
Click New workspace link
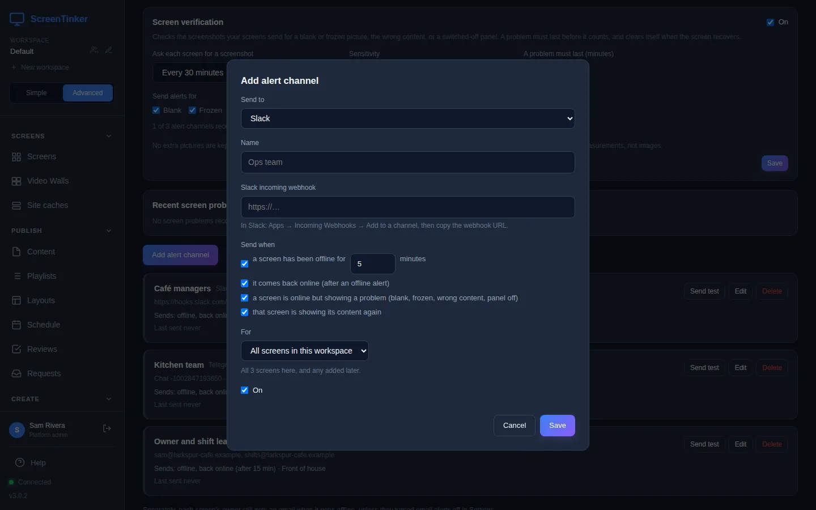pyautogui.click(x=40, y=67)
